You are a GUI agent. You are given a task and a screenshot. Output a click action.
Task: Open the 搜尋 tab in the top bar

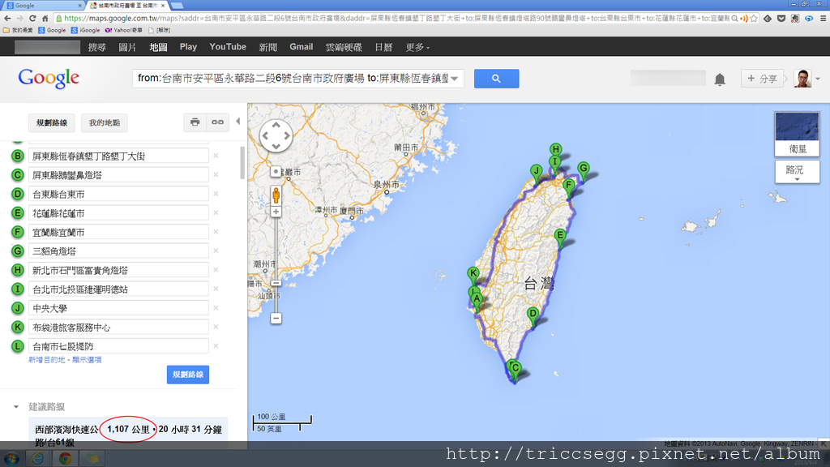97,47
